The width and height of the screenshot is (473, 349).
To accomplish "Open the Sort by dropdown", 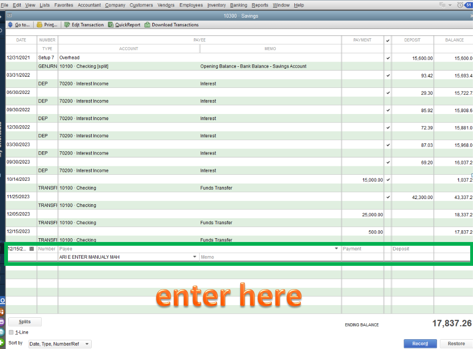I will [60, 344].
